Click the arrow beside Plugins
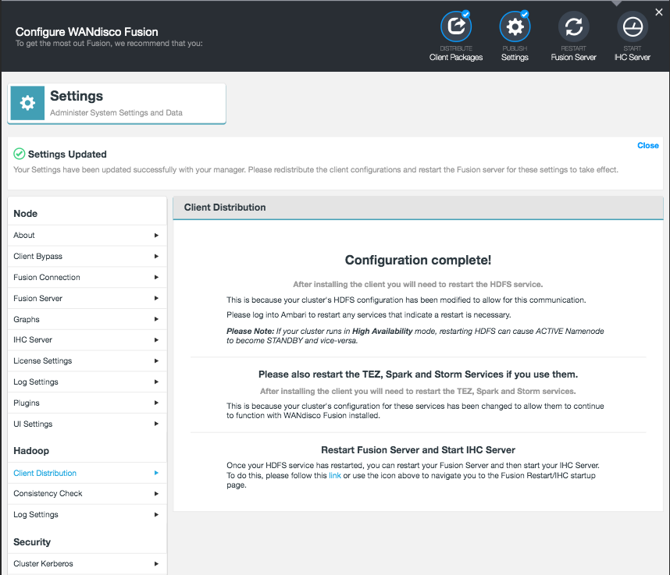670x575 pixels. [x=156, y=403]
